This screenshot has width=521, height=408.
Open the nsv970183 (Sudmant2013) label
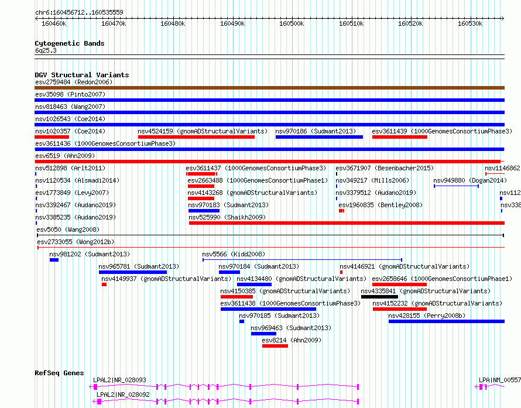tap(228, 205)
